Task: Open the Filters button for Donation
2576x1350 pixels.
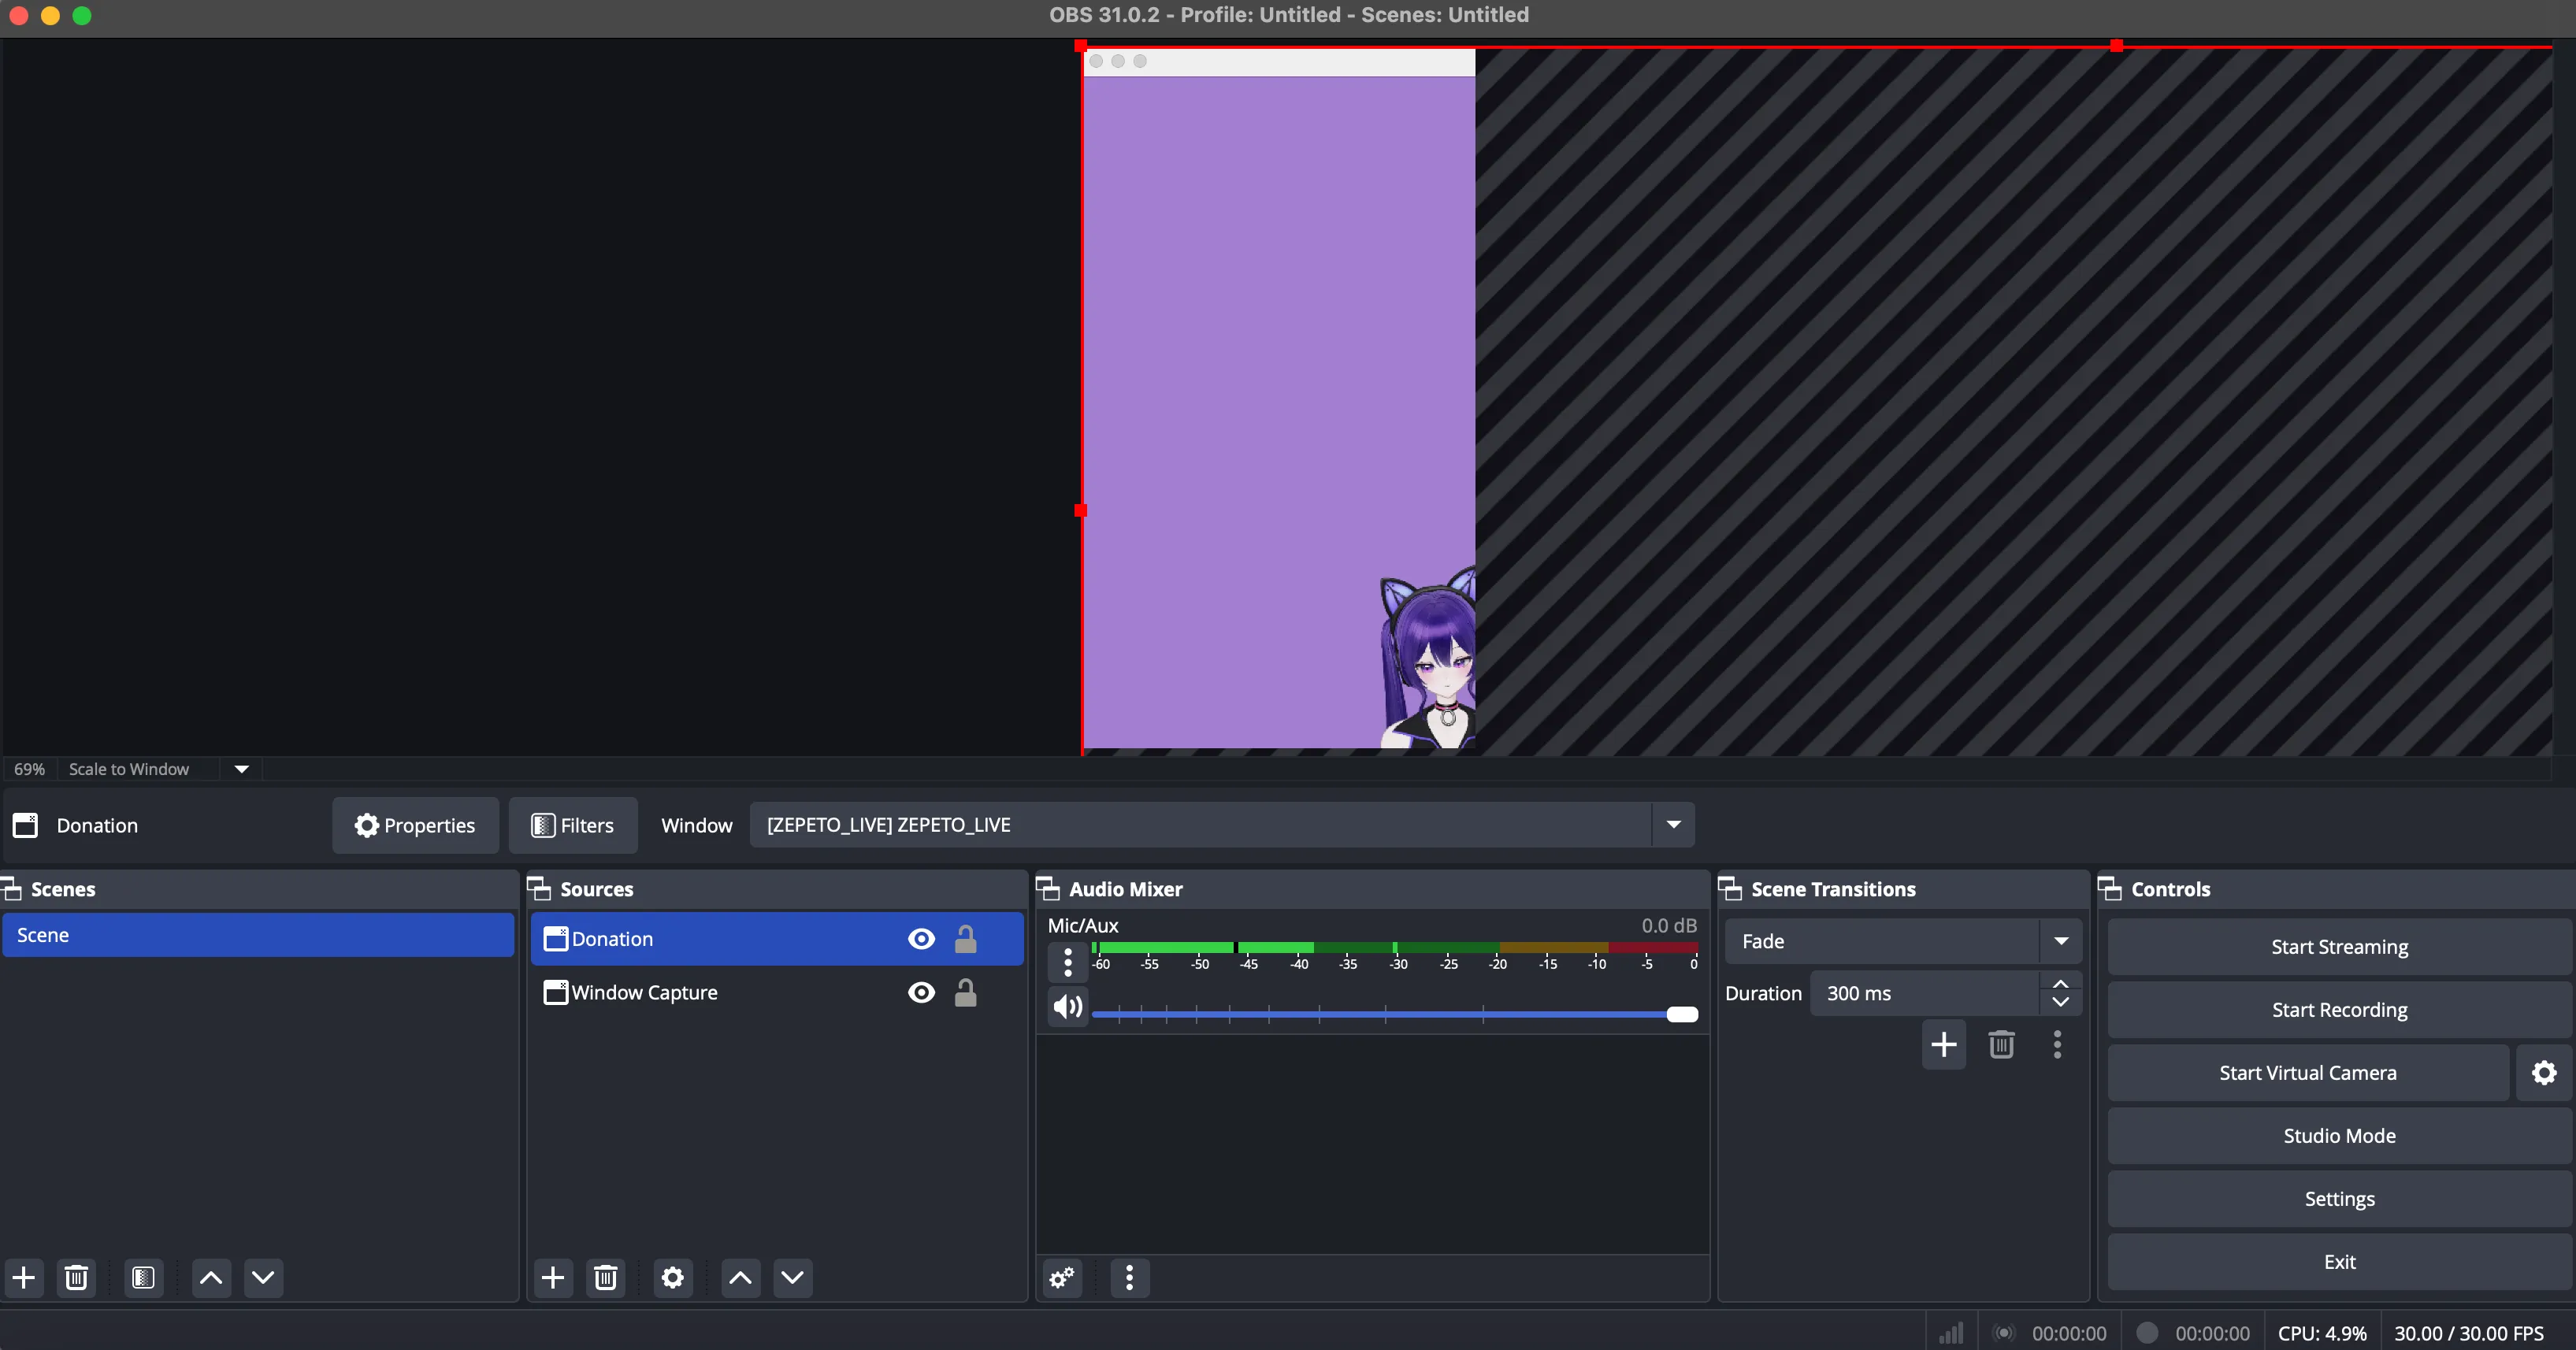Action: (x=572, y=825)
